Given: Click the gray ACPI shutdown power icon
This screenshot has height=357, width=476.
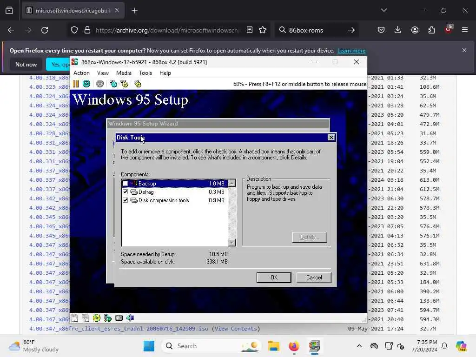Looking at the screenshot, I should [100, 84].
